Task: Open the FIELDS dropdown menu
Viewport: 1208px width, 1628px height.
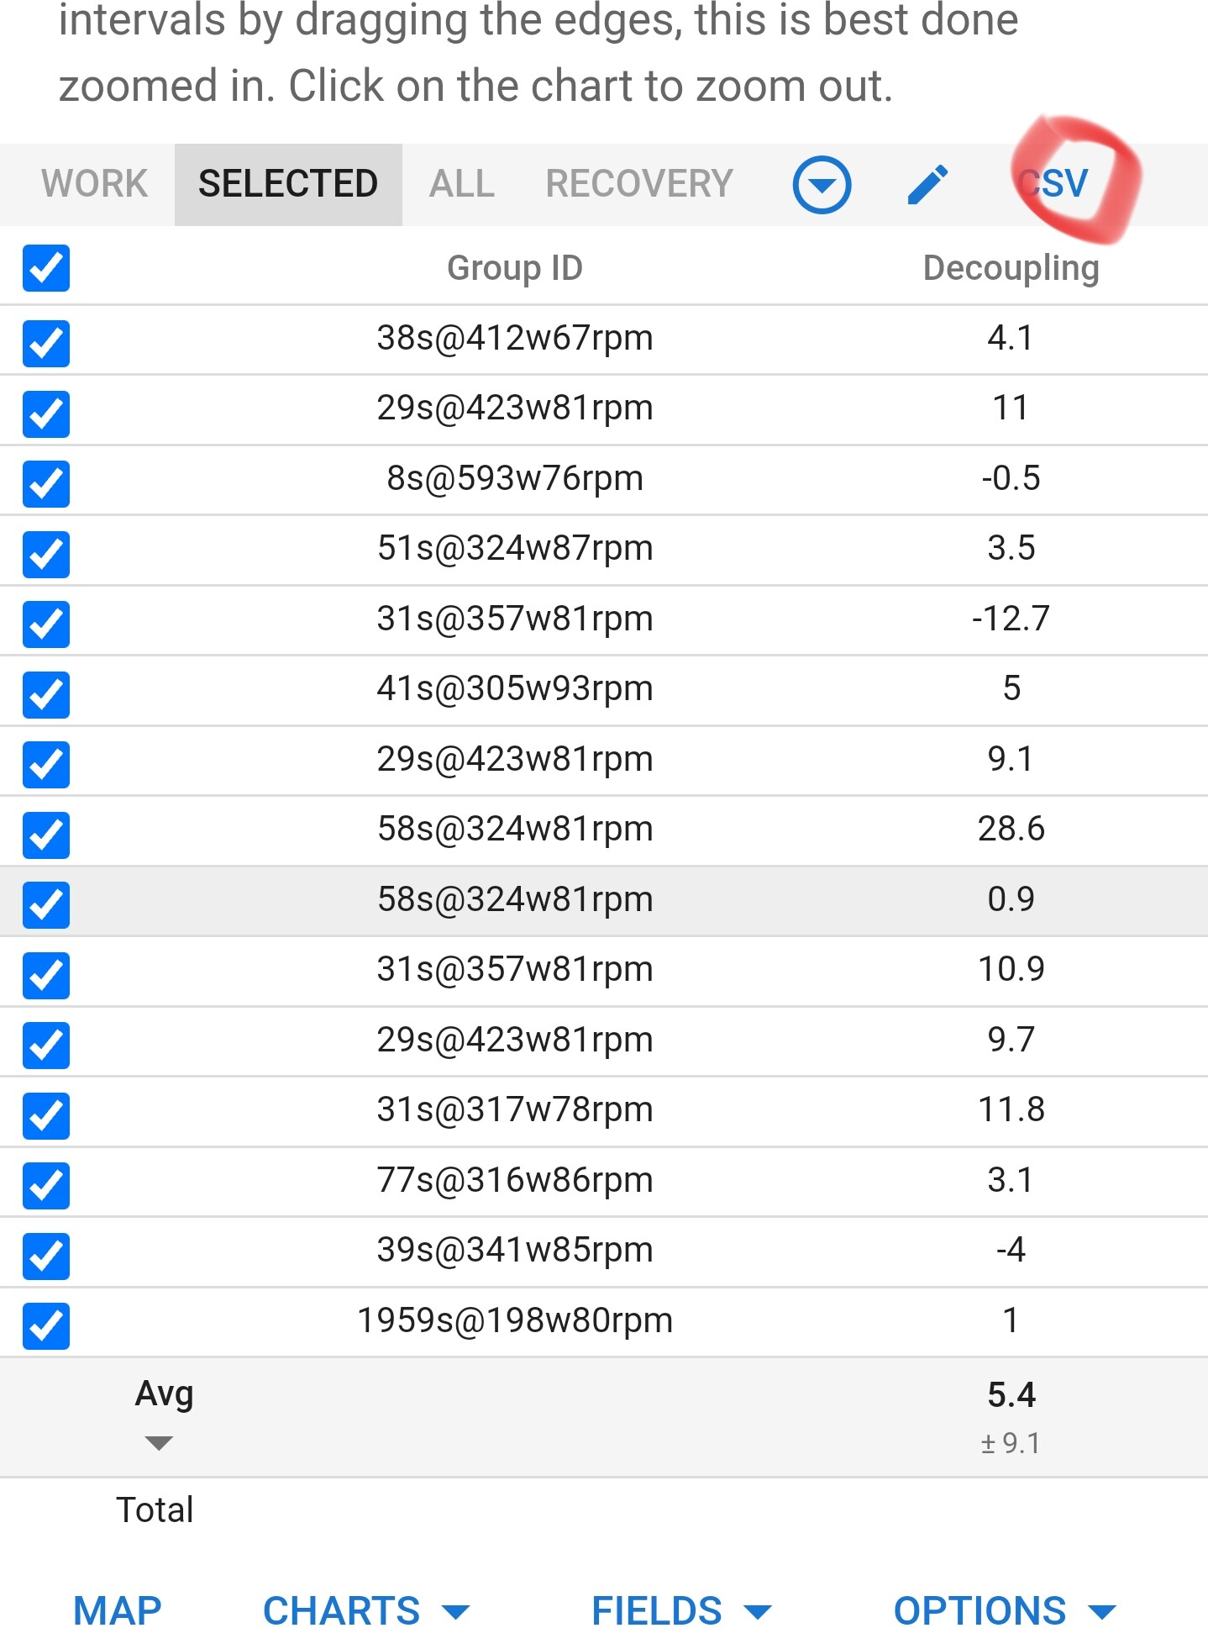Action: (681, 1610)
